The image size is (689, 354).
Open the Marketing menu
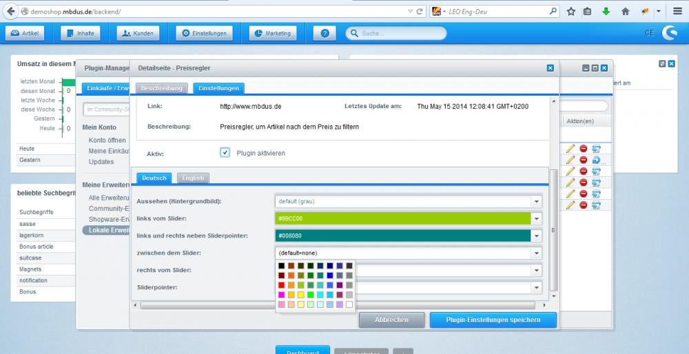[274, 33]
